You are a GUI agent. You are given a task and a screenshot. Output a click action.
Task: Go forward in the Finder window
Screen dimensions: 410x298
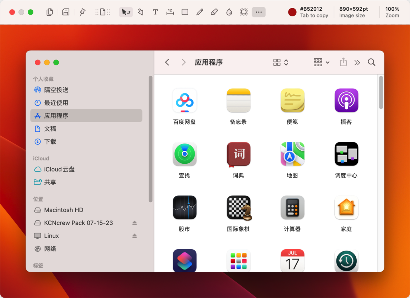point(184,62)
